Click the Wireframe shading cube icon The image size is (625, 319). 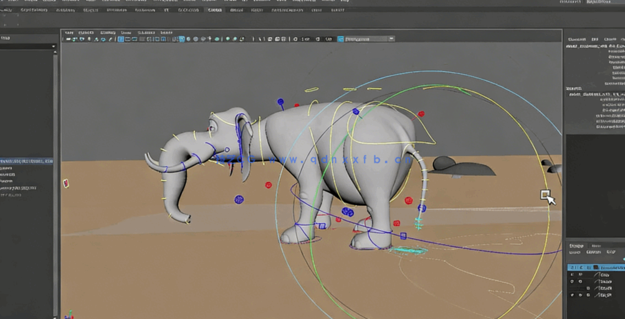175,39
